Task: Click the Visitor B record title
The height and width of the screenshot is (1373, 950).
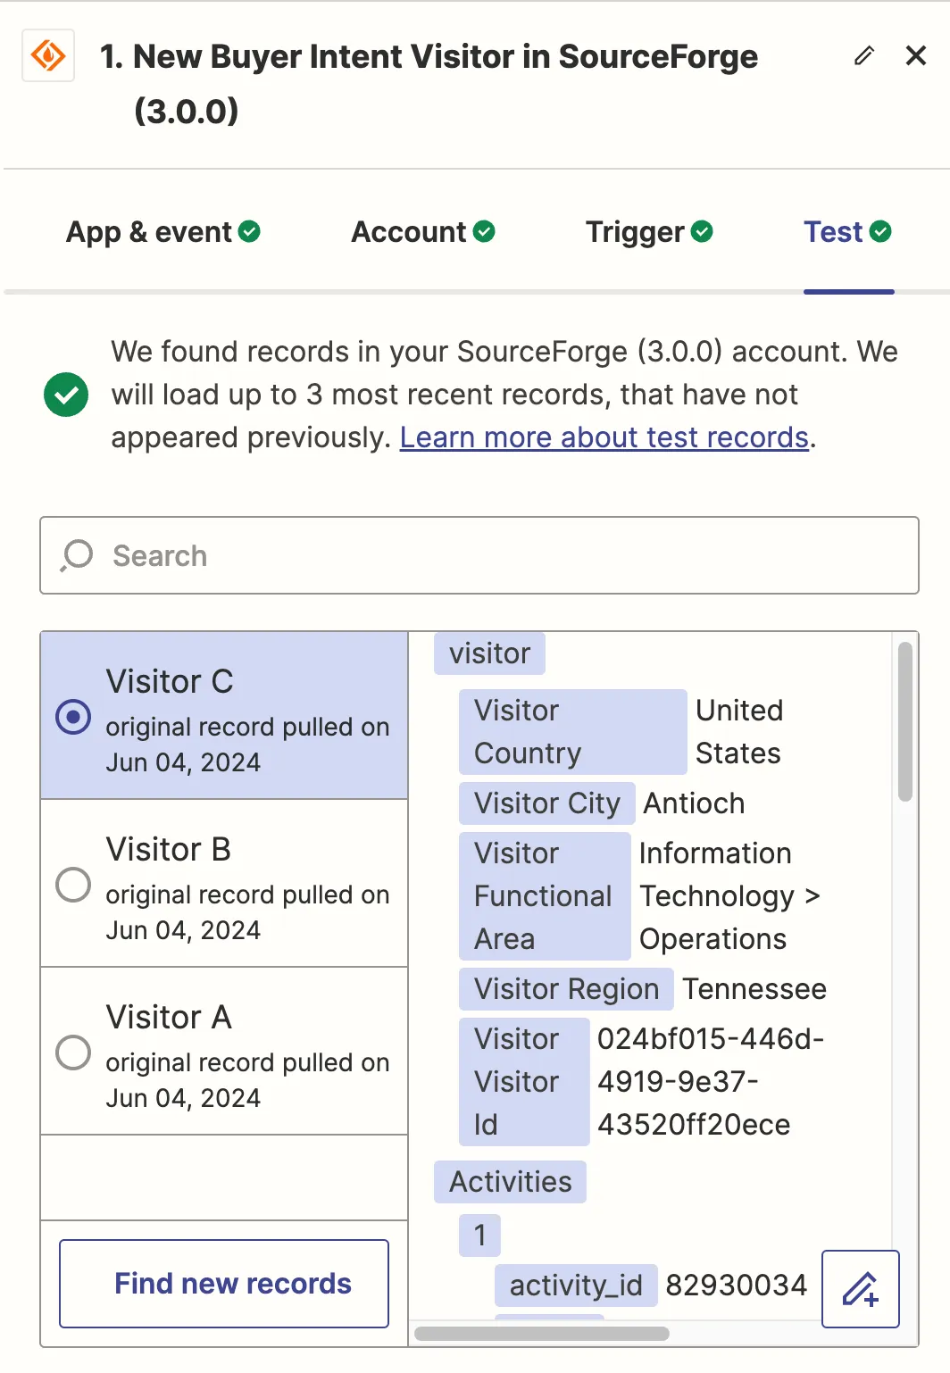Action: click(x=168, y=850)
